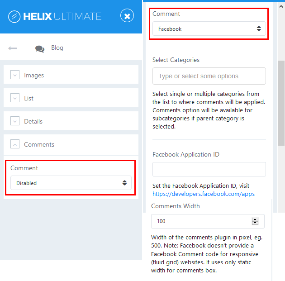Expand the Details section chevron
This screenshot has width=285, height=281.
(x=15, y=121)
